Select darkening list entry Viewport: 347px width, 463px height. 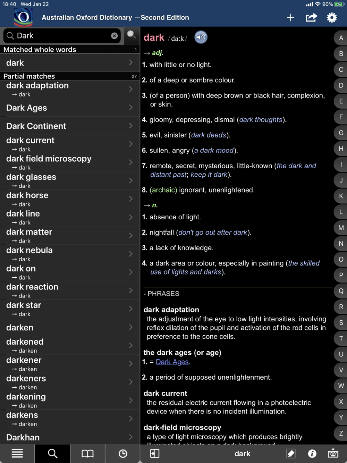point(69,401)
